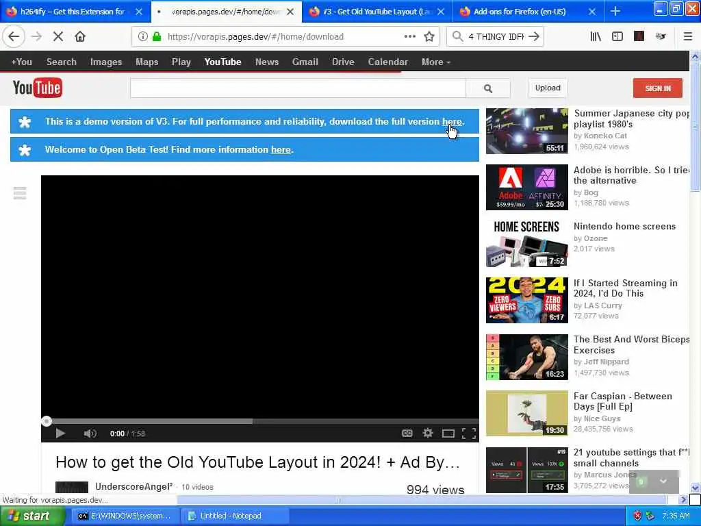This screenshot has height=526, width=701.
Task: Go back with the Firefox back arrow
Action: click(14, 36)
